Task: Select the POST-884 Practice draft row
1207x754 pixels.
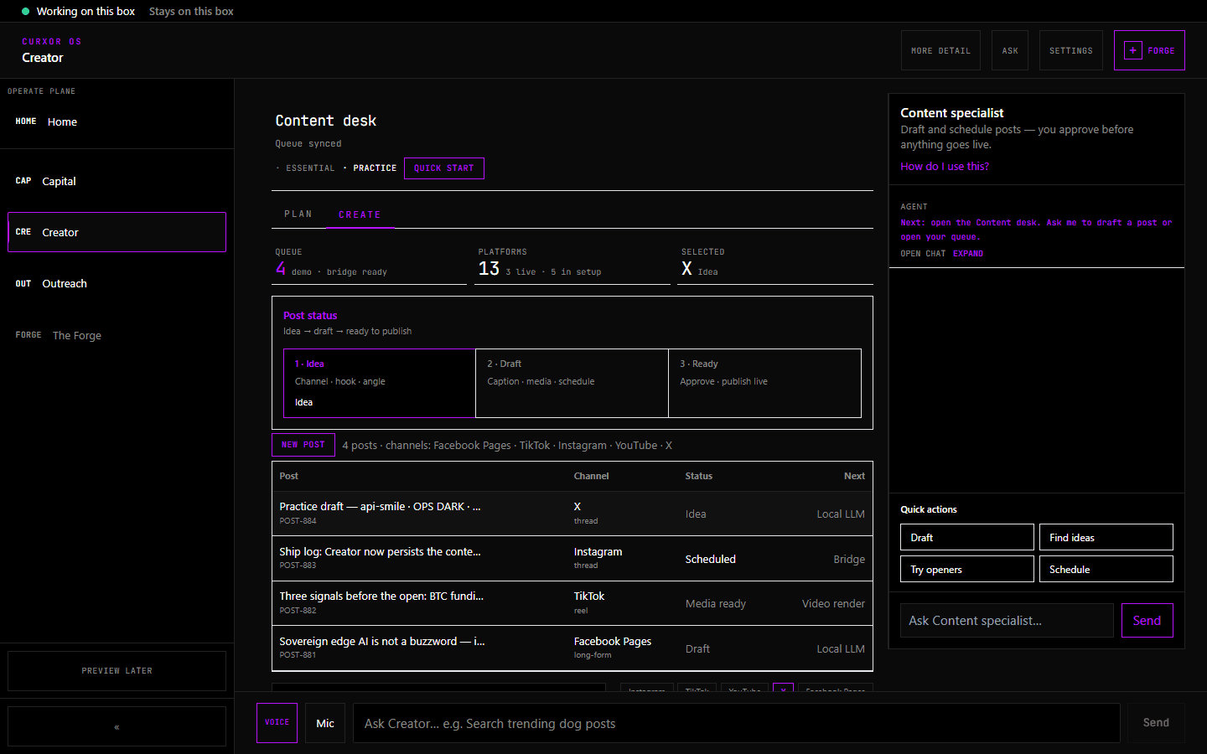Action: [x=572, y=514]
